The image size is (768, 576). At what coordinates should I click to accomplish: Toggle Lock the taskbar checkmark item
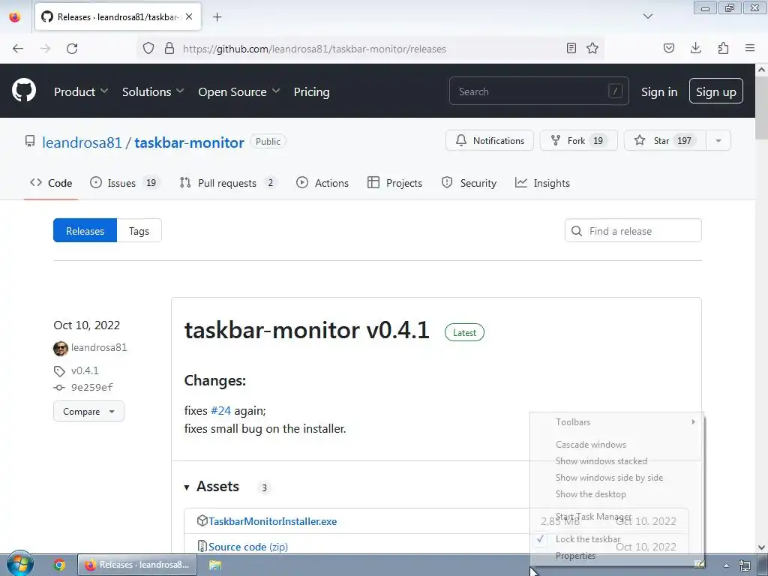click(617, 539)
